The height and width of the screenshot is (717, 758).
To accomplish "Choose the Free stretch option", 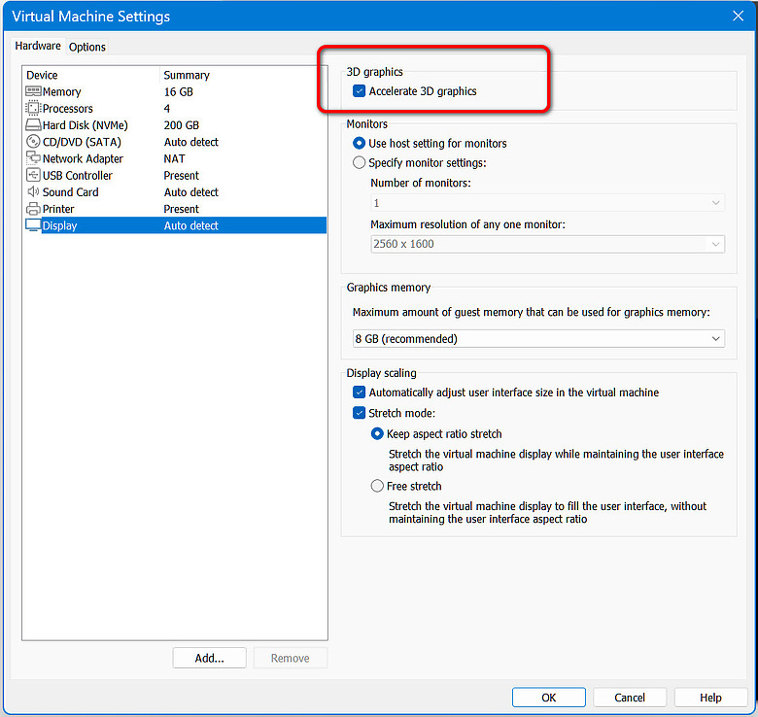I will (377, 486).
